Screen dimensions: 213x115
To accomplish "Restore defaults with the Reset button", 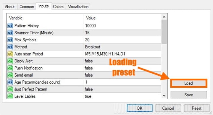I will [196, 108].
